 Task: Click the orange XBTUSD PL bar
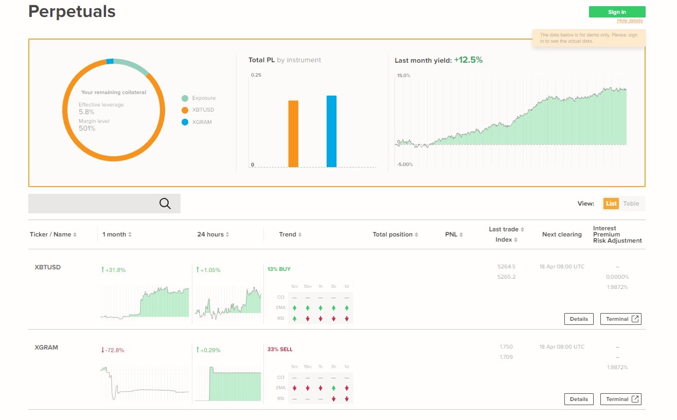[293, 134]
